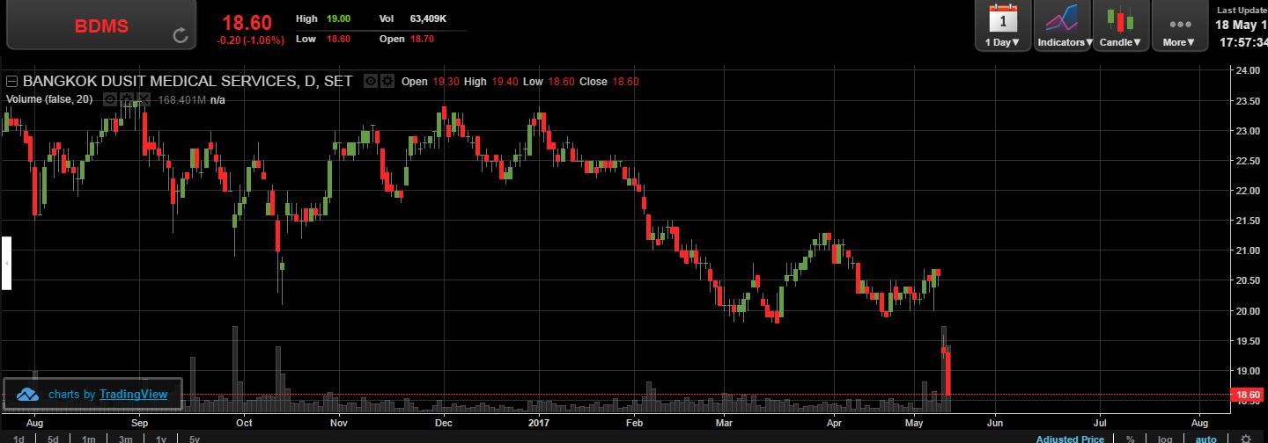This screenshot has height=443, width=1268.
Task: Refresh the BDMS symbol quote
Action: [180, 35]
